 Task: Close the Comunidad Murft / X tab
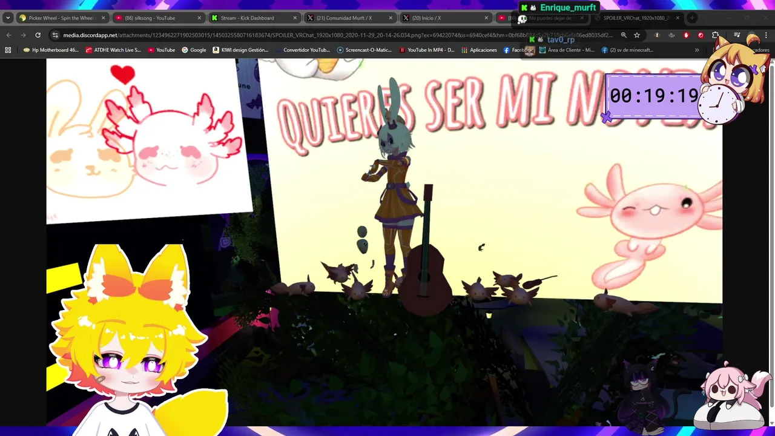[x=391, y=18]
